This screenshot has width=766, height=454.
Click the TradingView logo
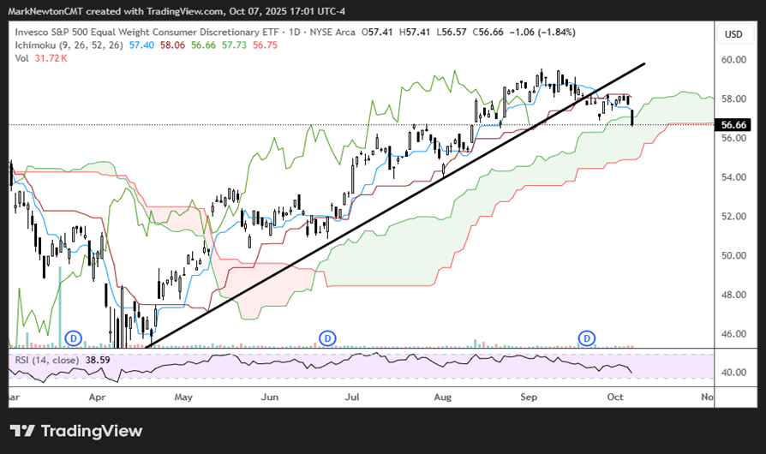pos(76,431)
